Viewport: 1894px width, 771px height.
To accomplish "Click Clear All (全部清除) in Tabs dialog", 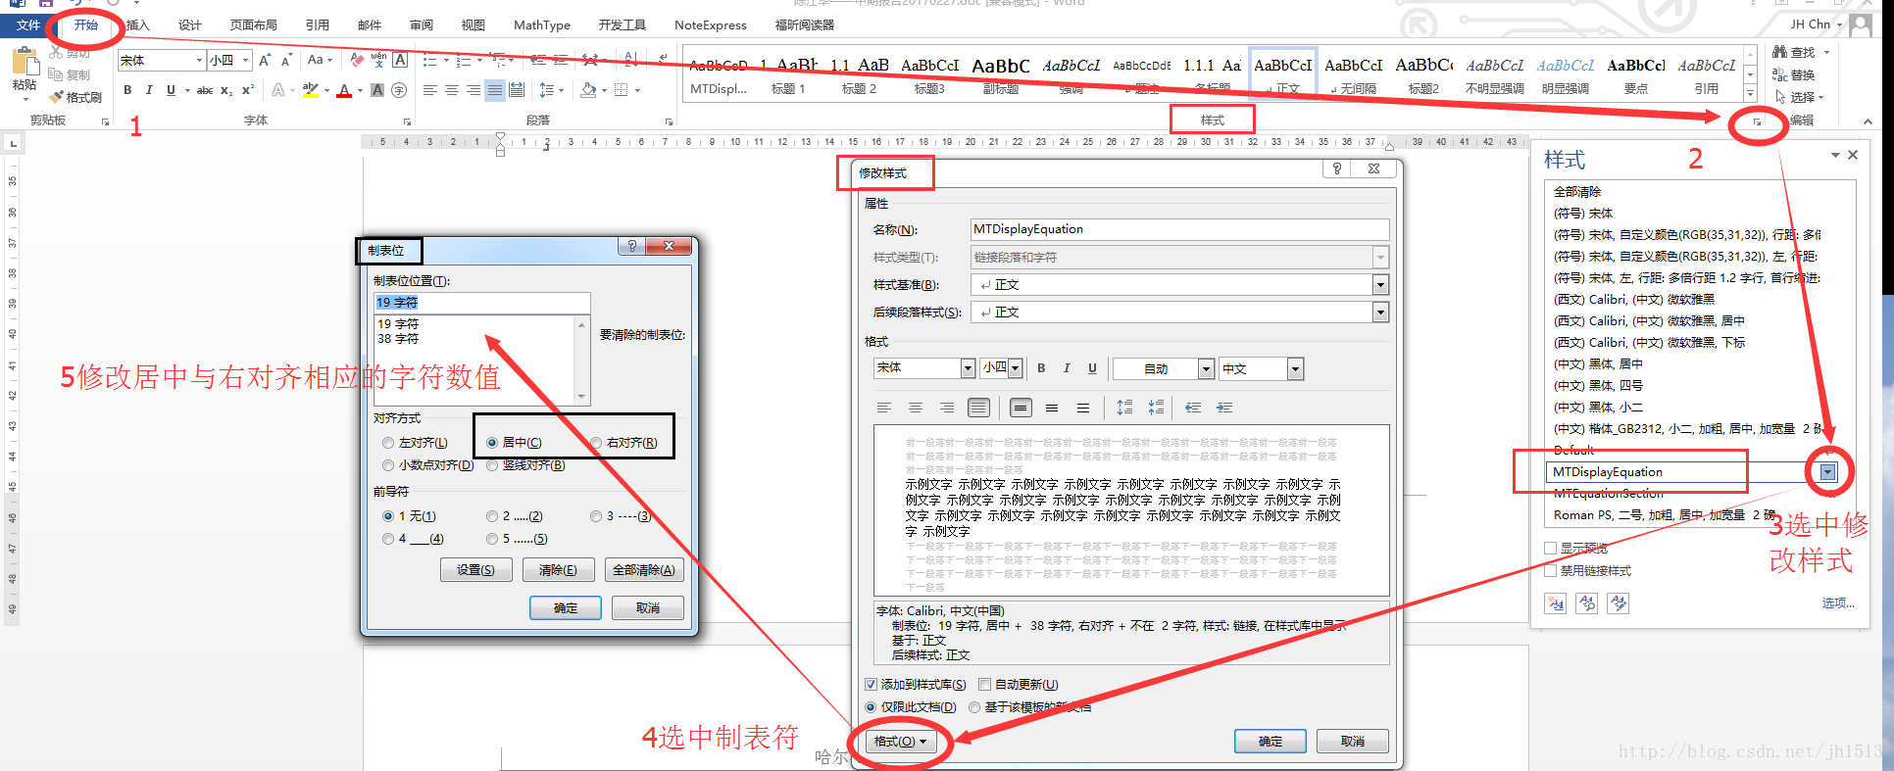I will [644, 570].
